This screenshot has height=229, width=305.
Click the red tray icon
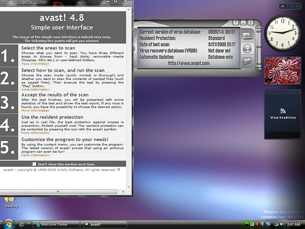[x=257, y=224]
